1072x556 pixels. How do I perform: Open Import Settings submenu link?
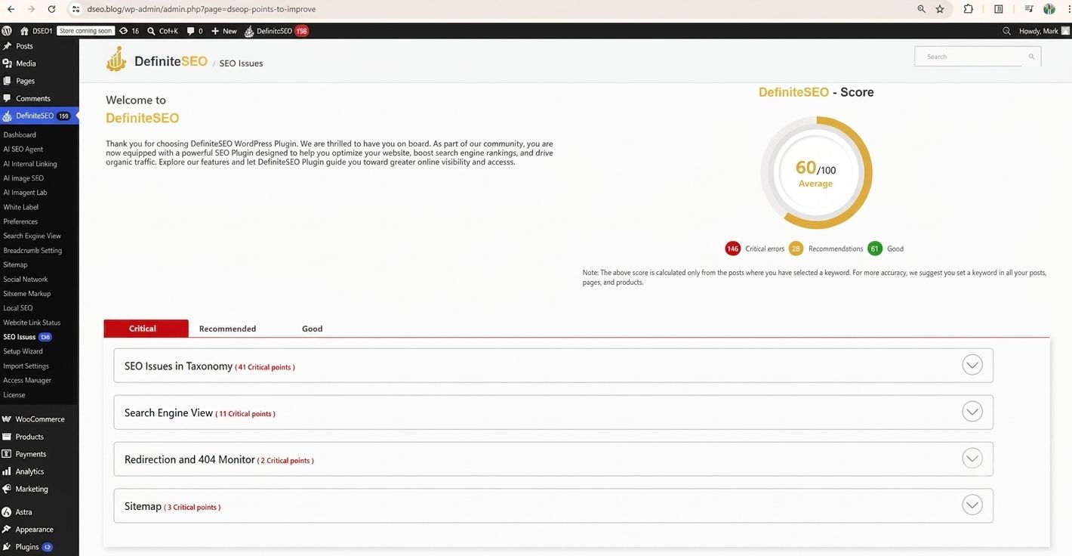pyautogui.click(x=26, y=366)
